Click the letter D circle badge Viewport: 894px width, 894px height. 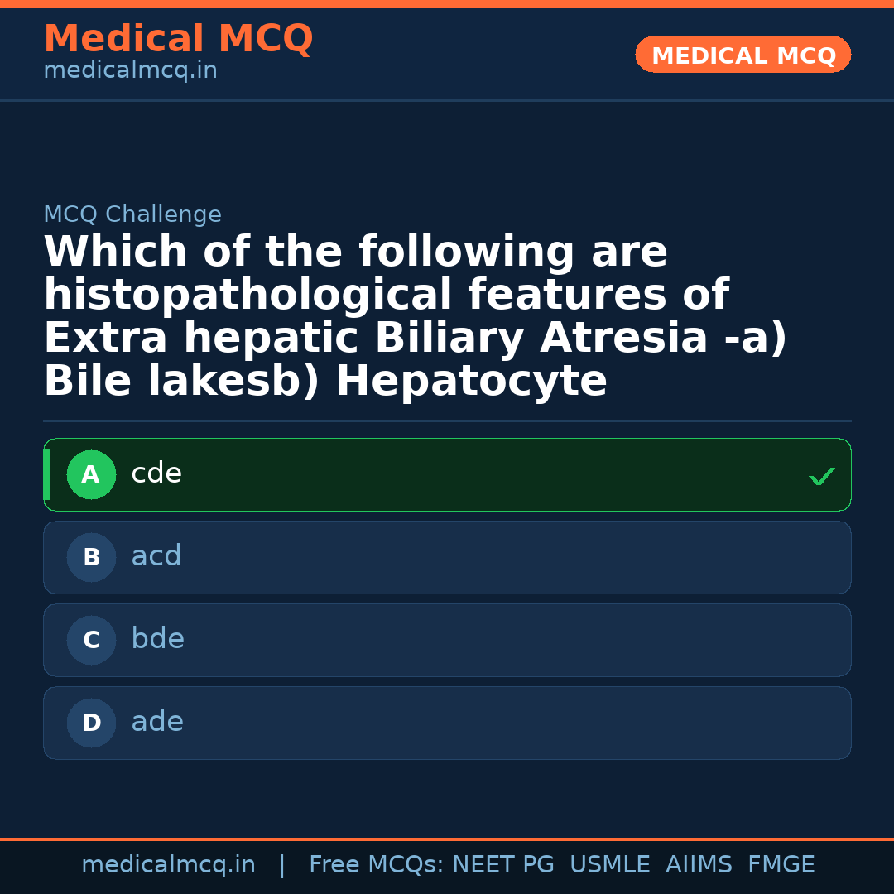click(91, 723)
